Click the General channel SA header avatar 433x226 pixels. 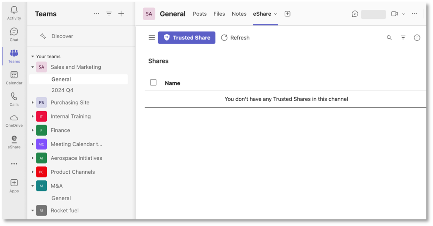149,14
